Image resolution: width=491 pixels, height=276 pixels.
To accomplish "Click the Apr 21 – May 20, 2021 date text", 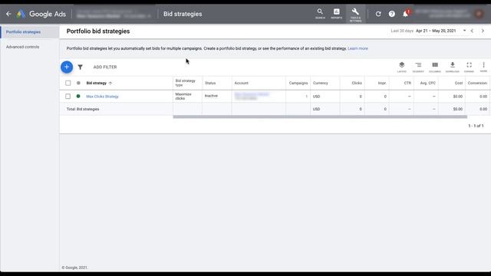I will point(436,31).
